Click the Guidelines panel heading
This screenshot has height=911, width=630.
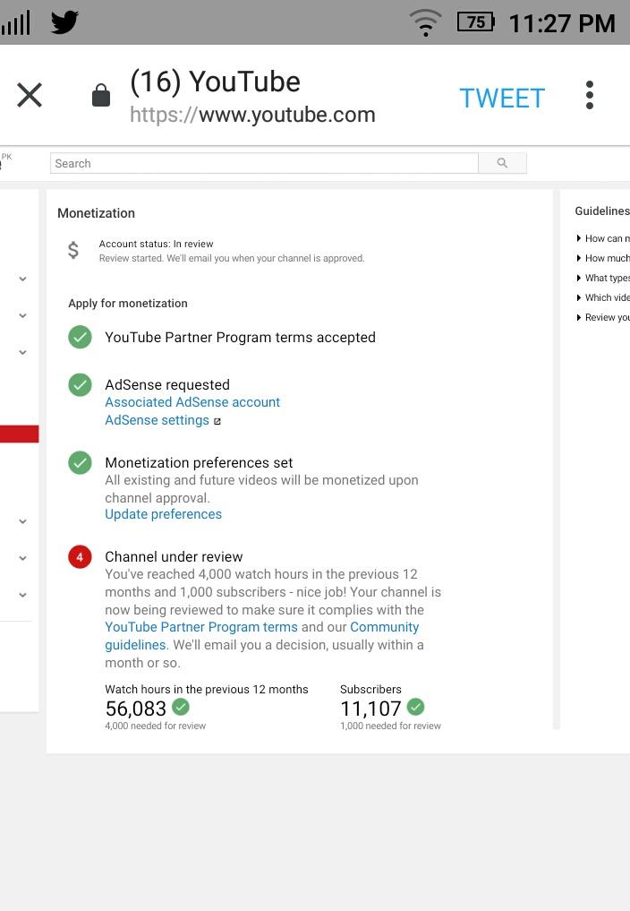602,211
